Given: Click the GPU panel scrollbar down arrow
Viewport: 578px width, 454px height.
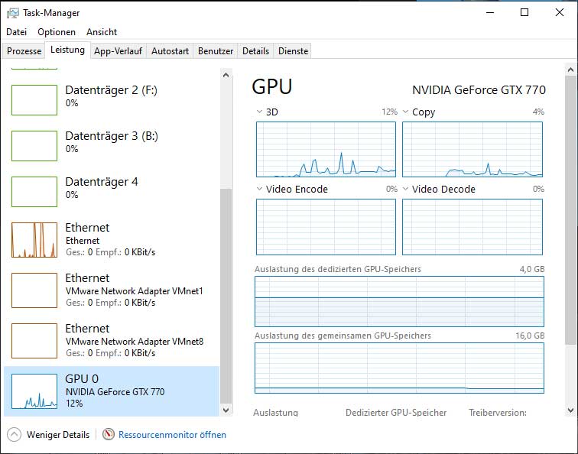Looking at the screenshot, I should 570,410.
